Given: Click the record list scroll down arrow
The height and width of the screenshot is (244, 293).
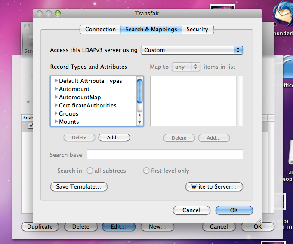Looking at the screenshot, I should (x=139, y=122).
